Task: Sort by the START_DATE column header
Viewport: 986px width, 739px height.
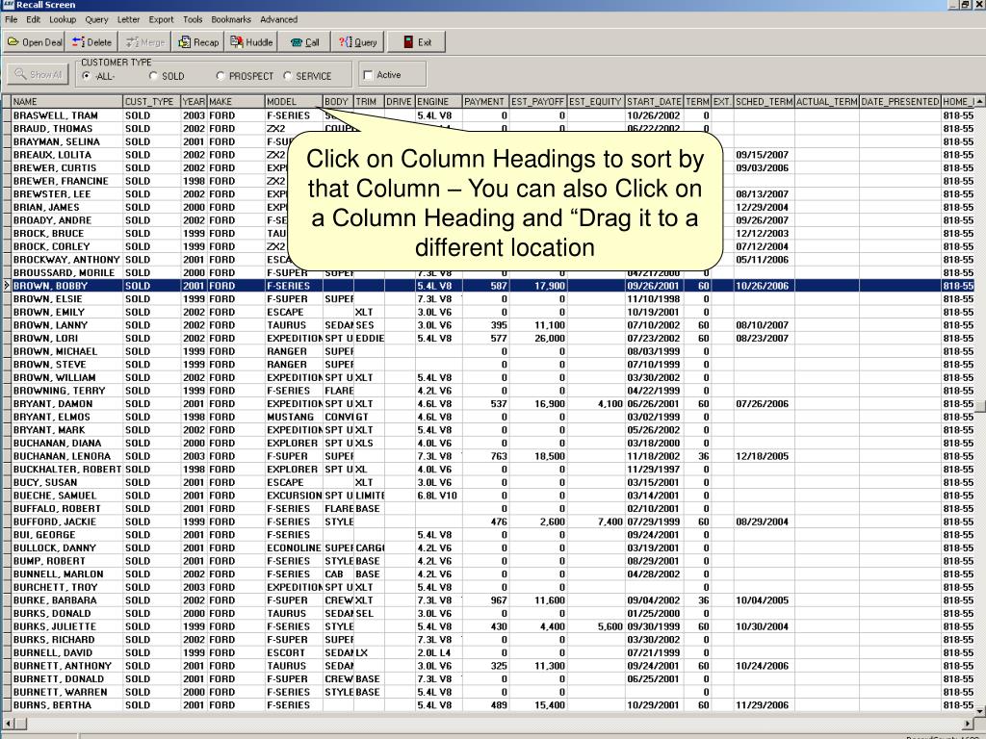Action: (654, 101)
